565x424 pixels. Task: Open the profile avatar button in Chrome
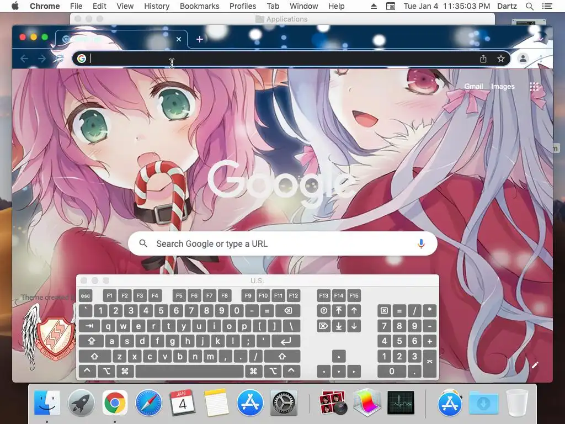tap(523, 59)
